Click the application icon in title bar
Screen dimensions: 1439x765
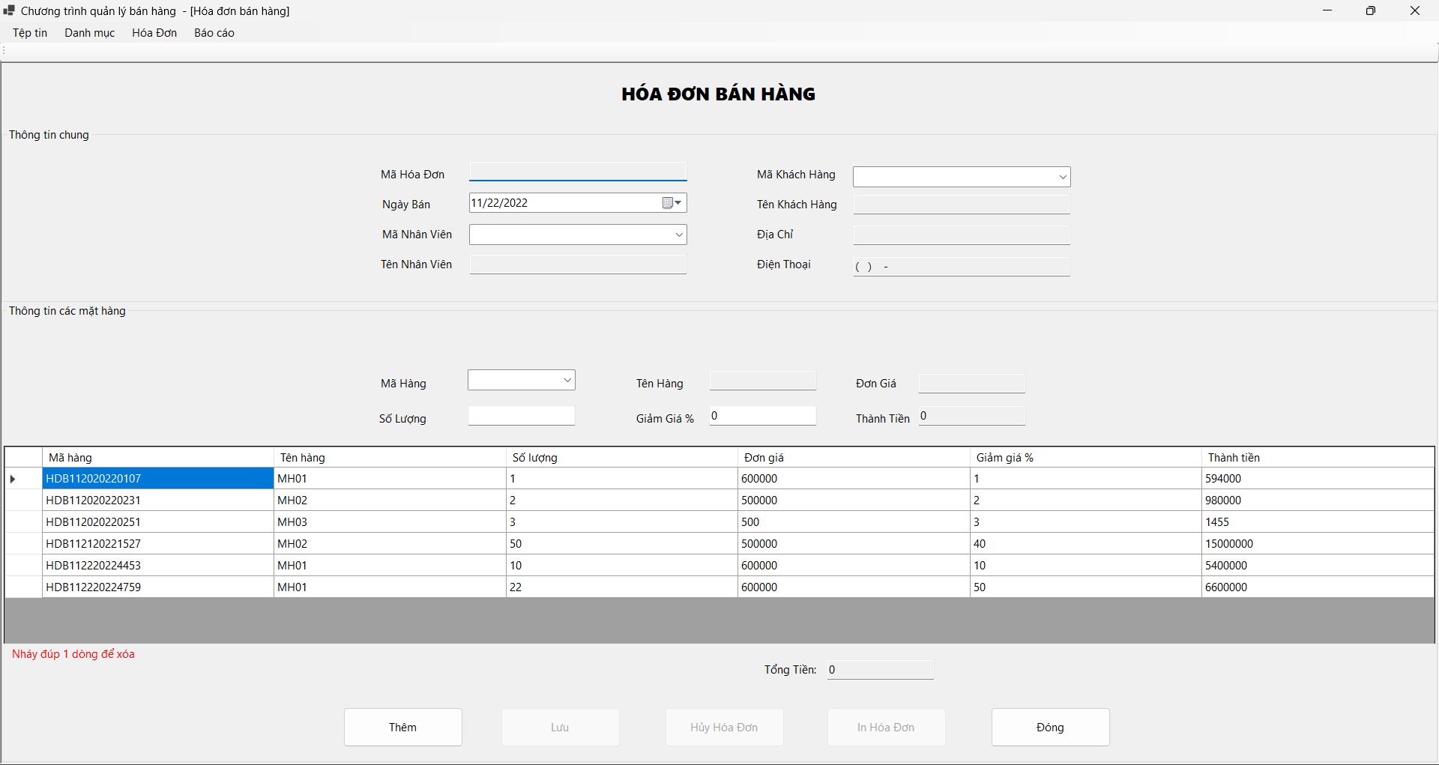tap(8, 10)
